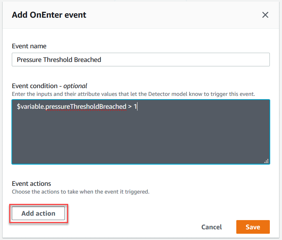Click the "Add OnEnter event" dialog title
Image resolution: width=282 pixels, height=240 pixels.
(49, 15)
